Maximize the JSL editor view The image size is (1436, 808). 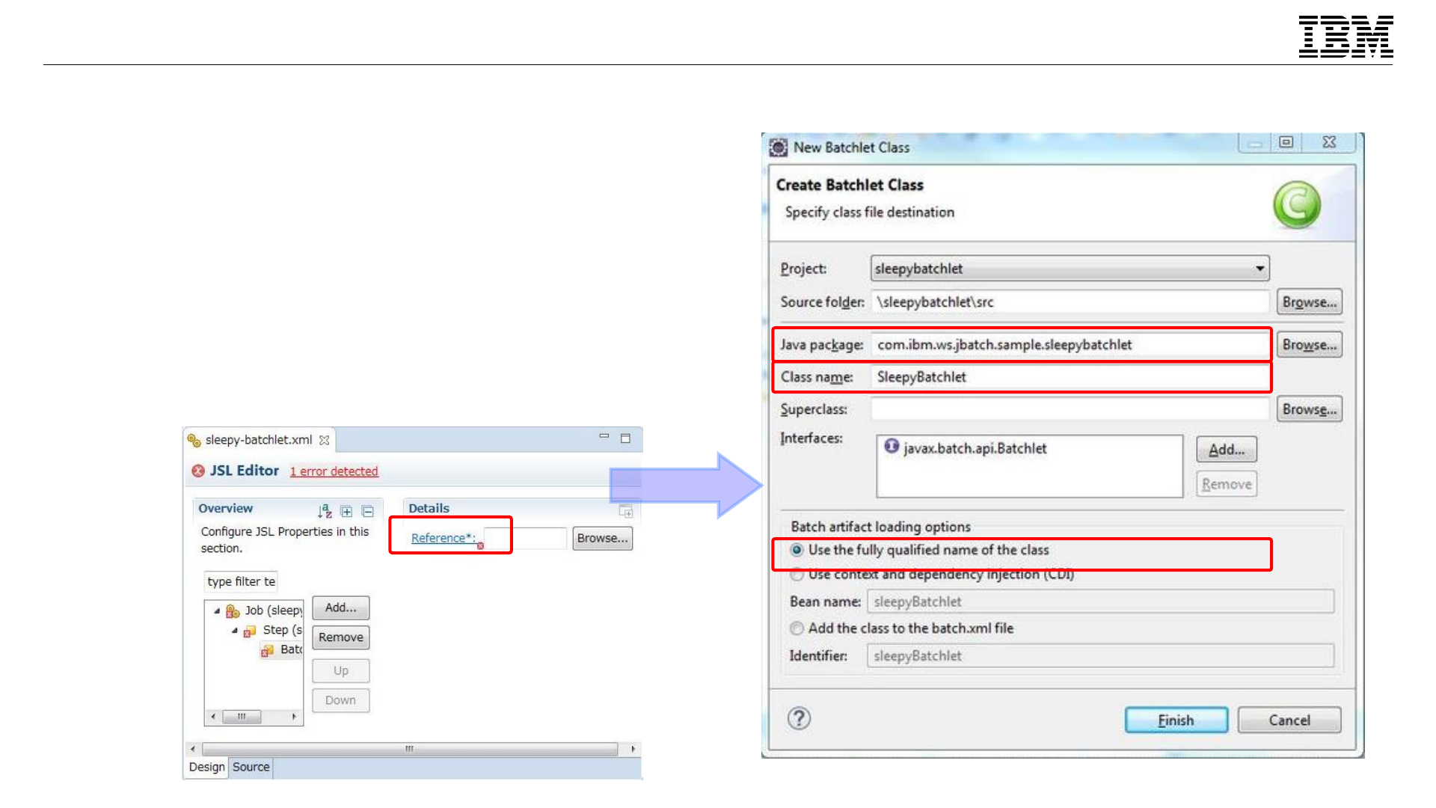(626, 438)
